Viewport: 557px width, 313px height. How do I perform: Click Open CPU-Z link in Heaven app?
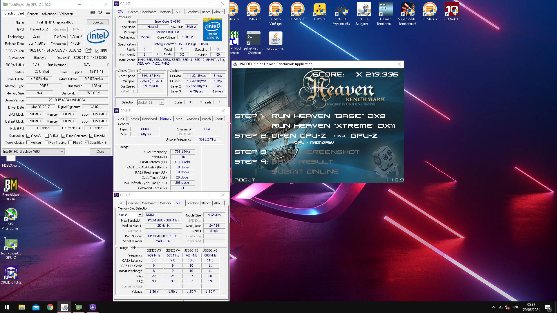tap(299, 136)
